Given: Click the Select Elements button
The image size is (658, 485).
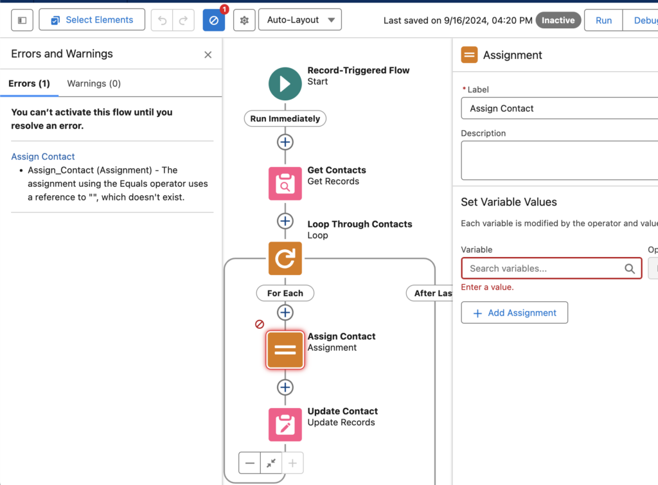Looking at the screenshot, I should click(x=92, y=20).
